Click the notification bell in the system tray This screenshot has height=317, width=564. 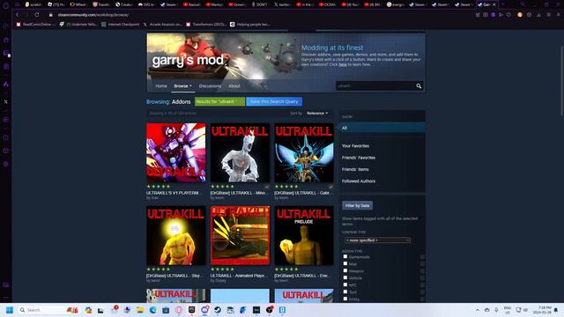coord(556,310)
